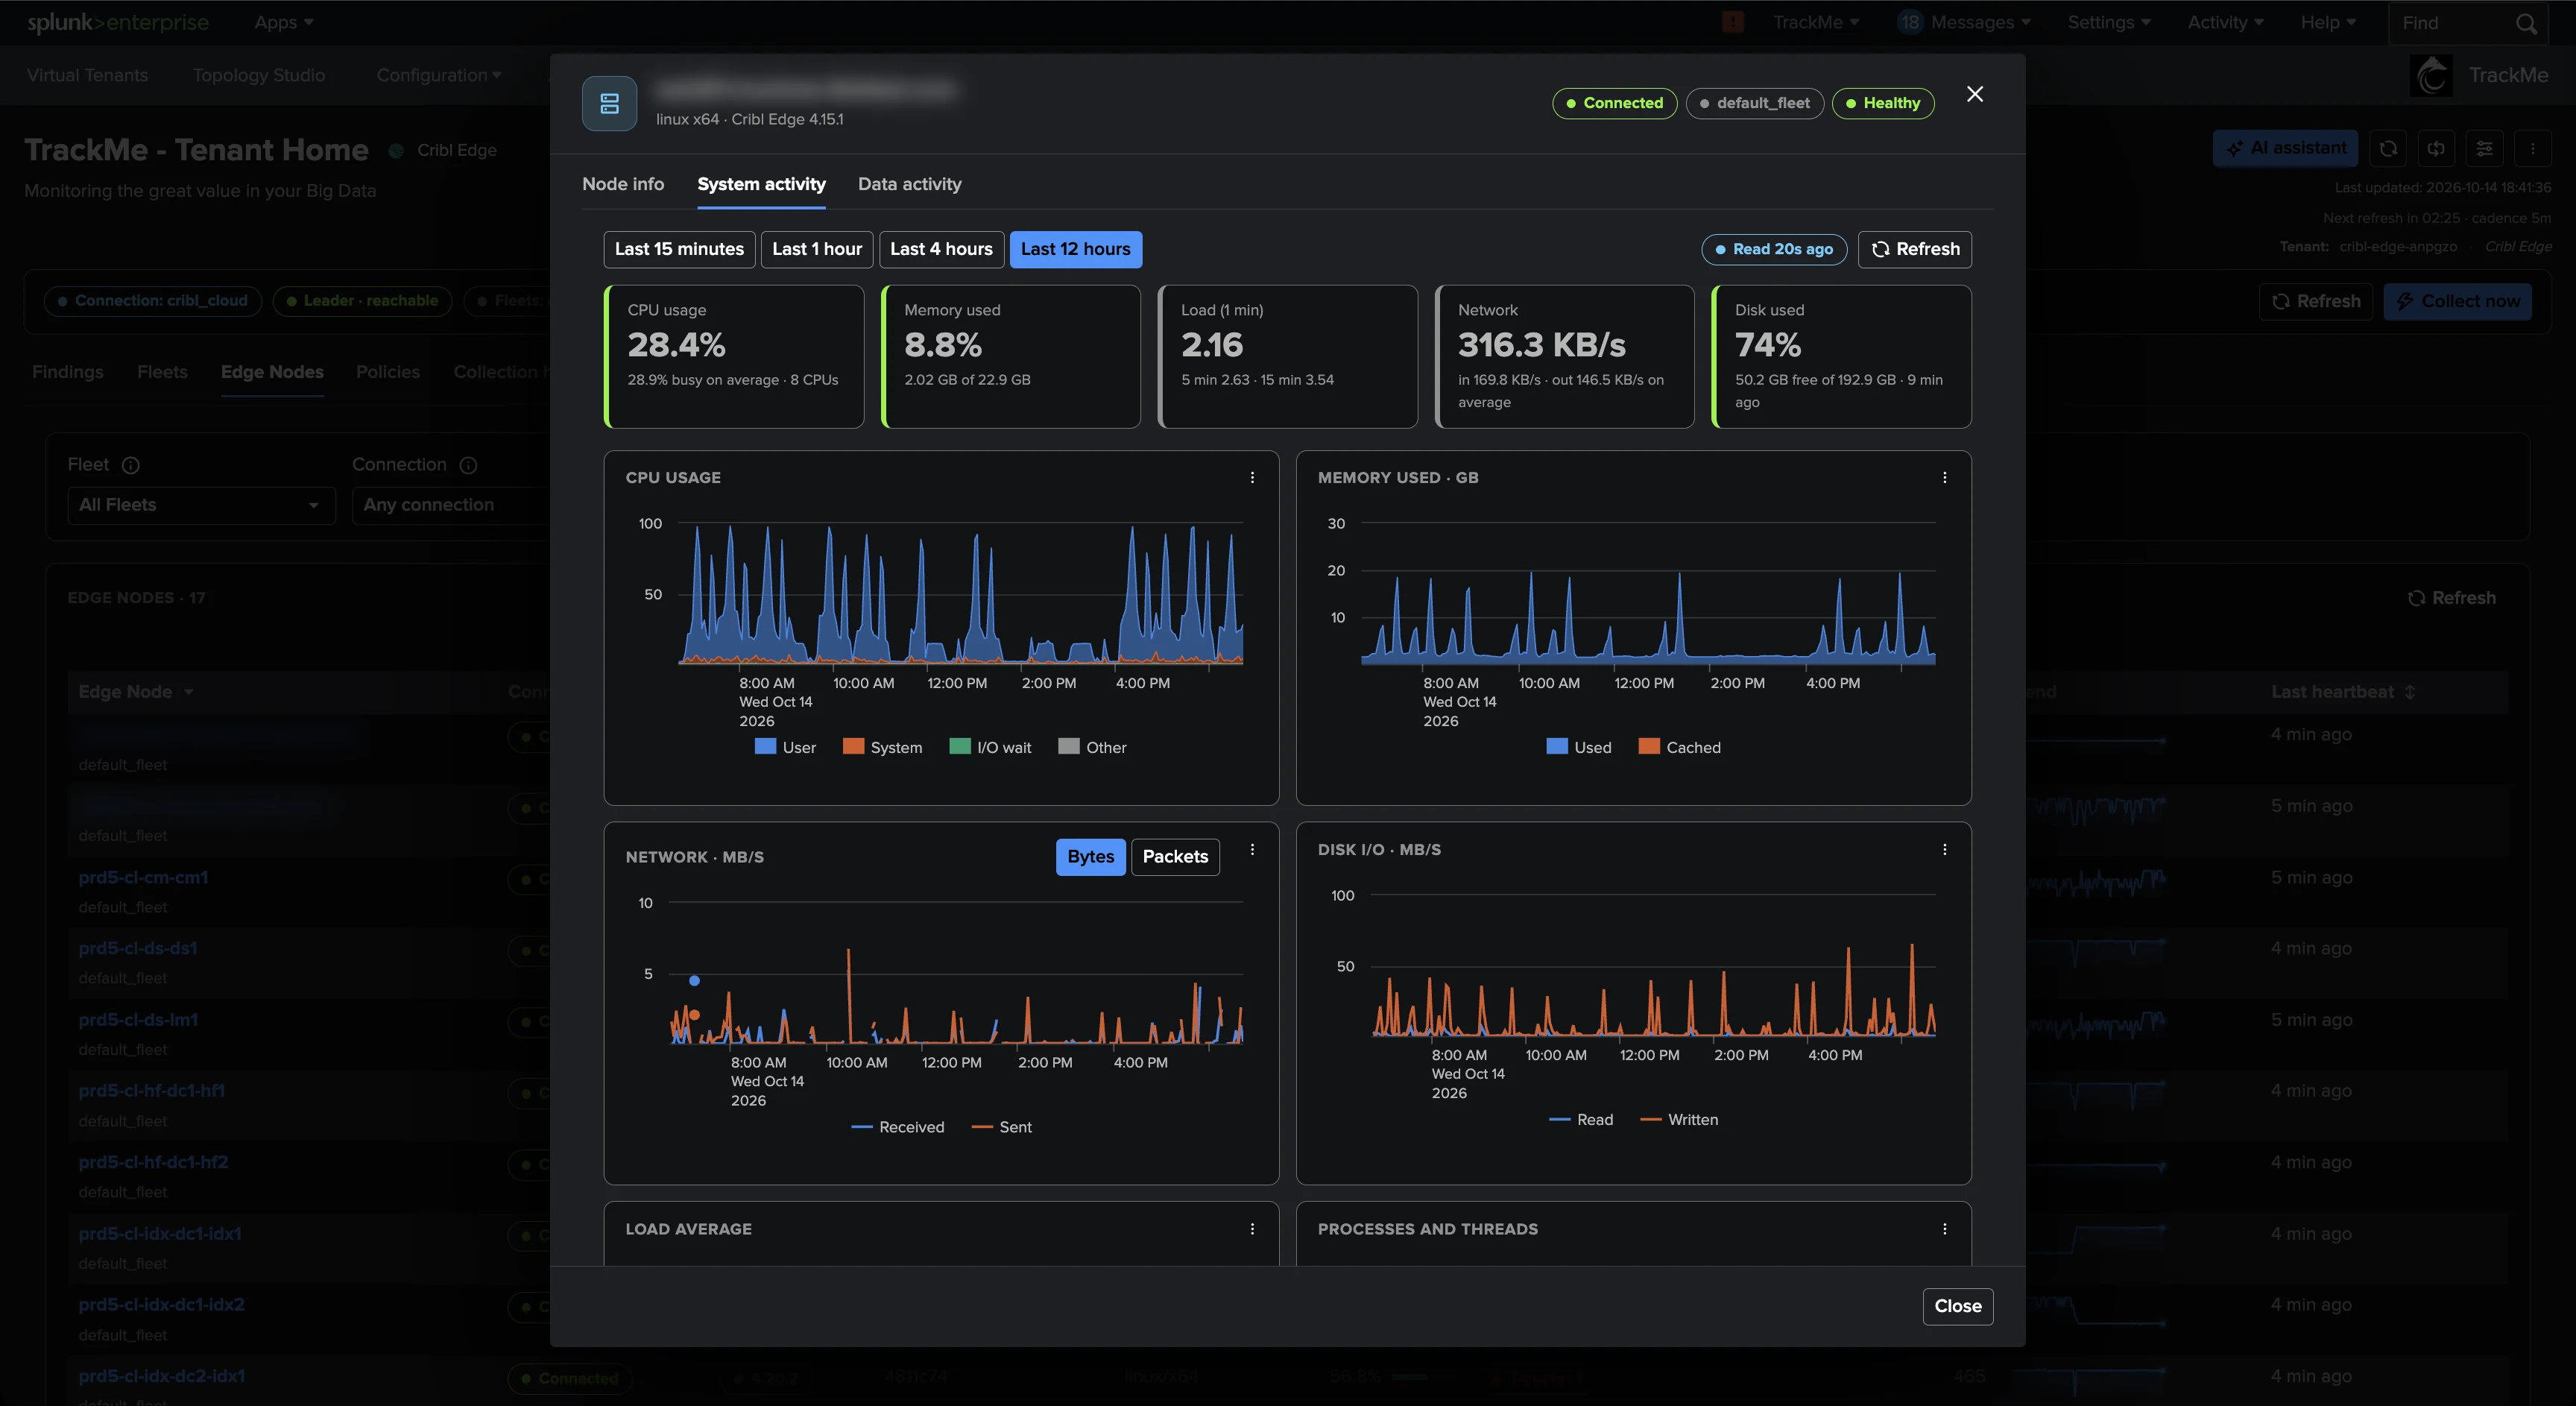Click the red alert icon in the top bar
The height and width of the screenshot is (1406, 2576).
click(x=1733, y=22)
